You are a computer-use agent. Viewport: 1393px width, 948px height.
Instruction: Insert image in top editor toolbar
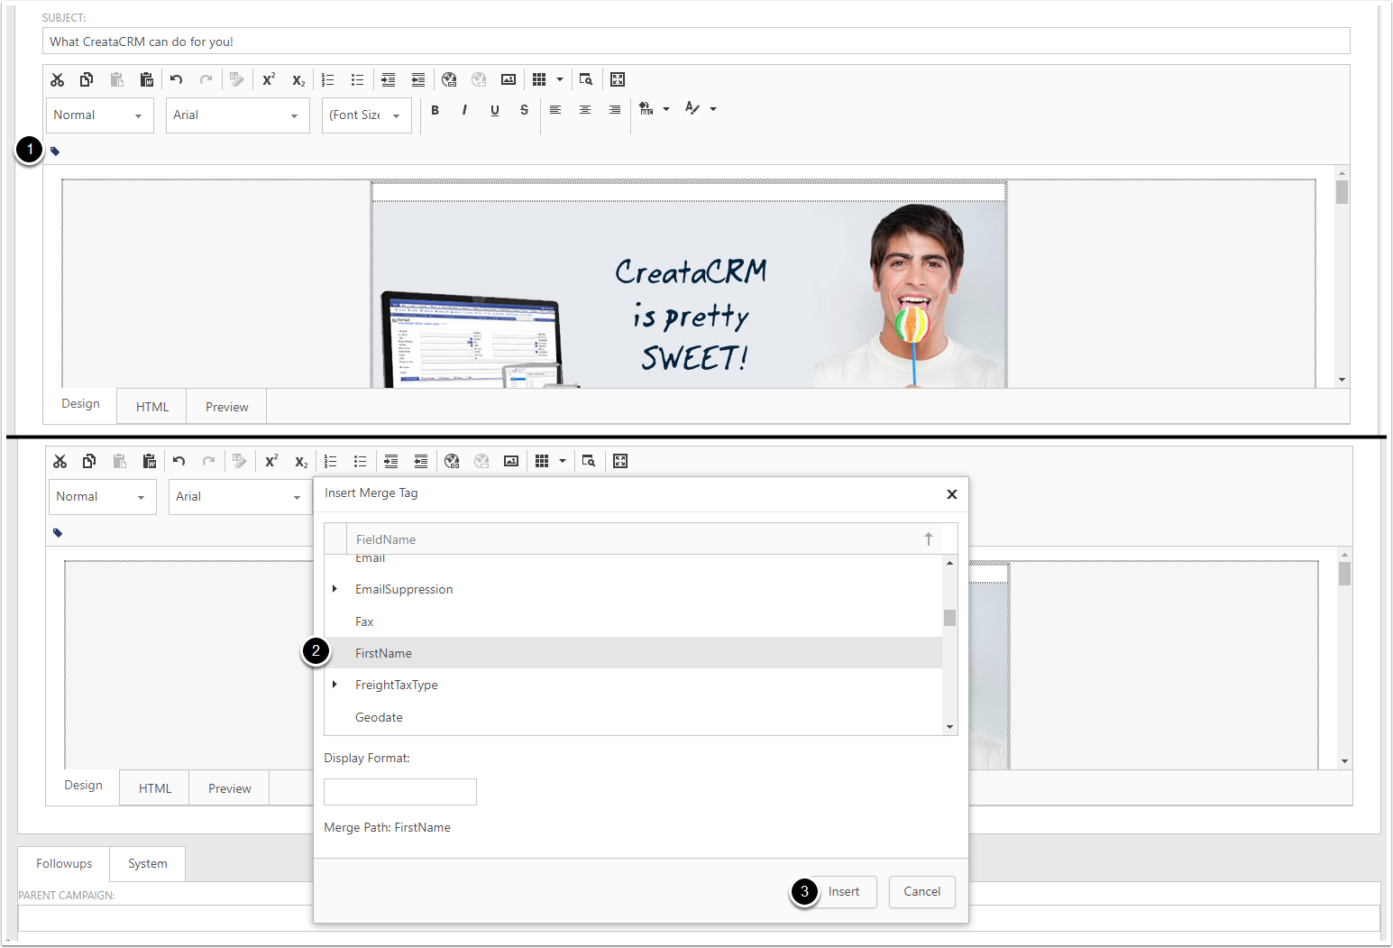509,79
